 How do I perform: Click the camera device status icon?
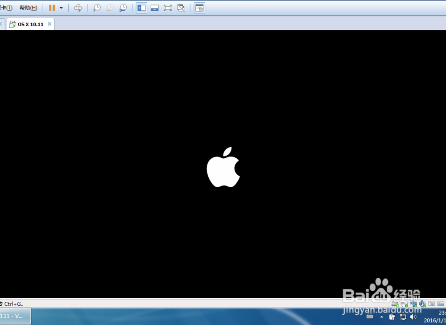(431, 304)
